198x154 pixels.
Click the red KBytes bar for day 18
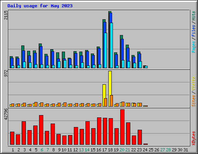[x=111, y=131]
